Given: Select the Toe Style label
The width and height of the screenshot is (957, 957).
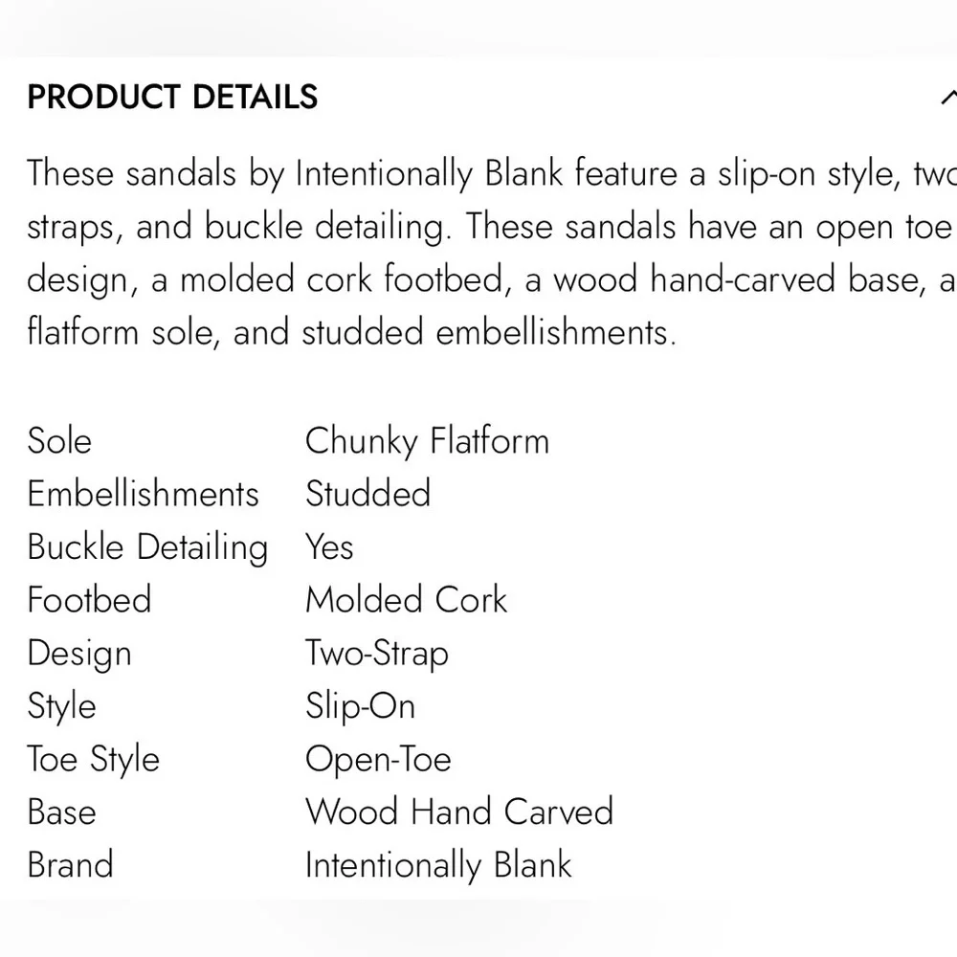Looking at the screenshot, I should pyautogui.click(x=94, y=760).
